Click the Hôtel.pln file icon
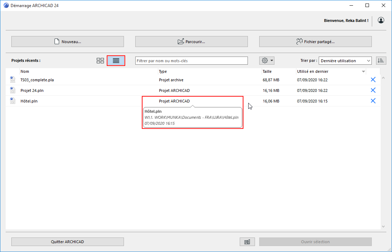The width and height of the screenshot is (392, 252). 12,101
